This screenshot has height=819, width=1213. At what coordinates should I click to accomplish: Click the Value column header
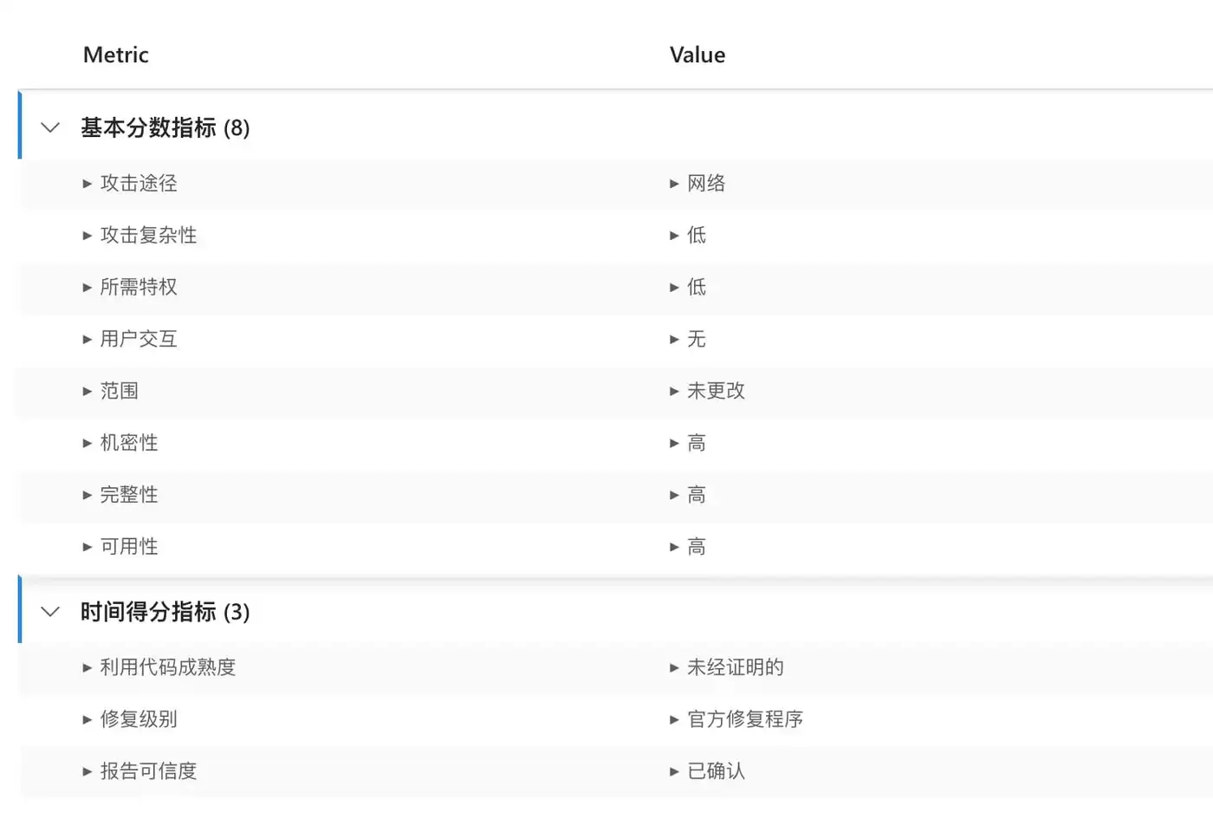tap(697, 55)
